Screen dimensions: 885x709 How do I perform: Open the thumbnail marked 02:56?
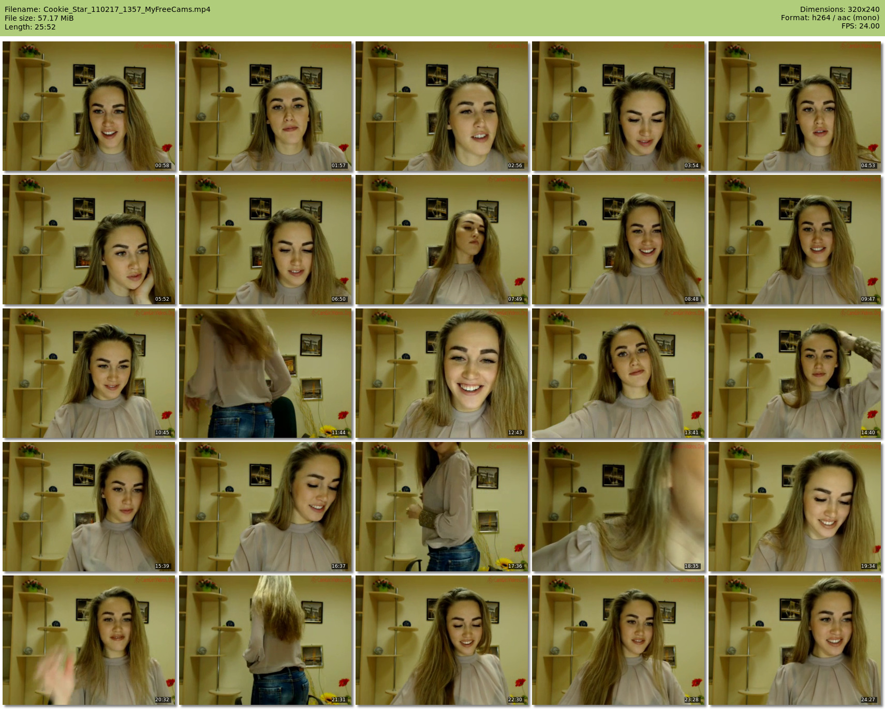442,106
